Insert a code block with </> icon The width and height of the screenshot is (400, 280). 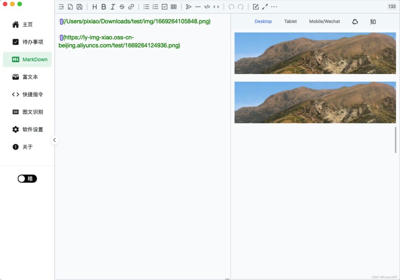pos(207,7)
